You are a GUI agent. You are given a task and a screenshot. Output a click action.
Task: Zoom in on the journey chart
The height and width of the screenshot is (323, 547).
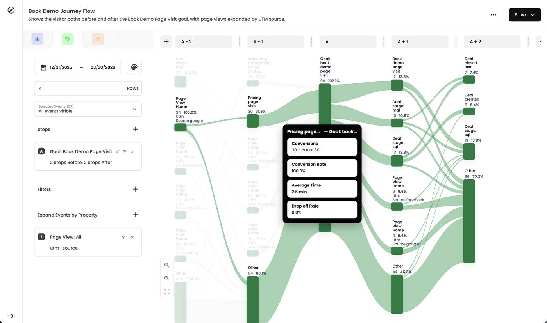167,265
